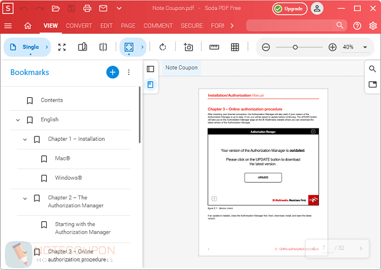Switch to the FORMS tab
Viewport: 381px width, 270px height.
pos(218,26)
